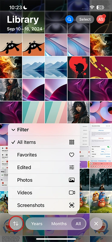This screenshot has height=242, width=112.
Task: Collapse the Filter menu header
Action: pos(44,130)
